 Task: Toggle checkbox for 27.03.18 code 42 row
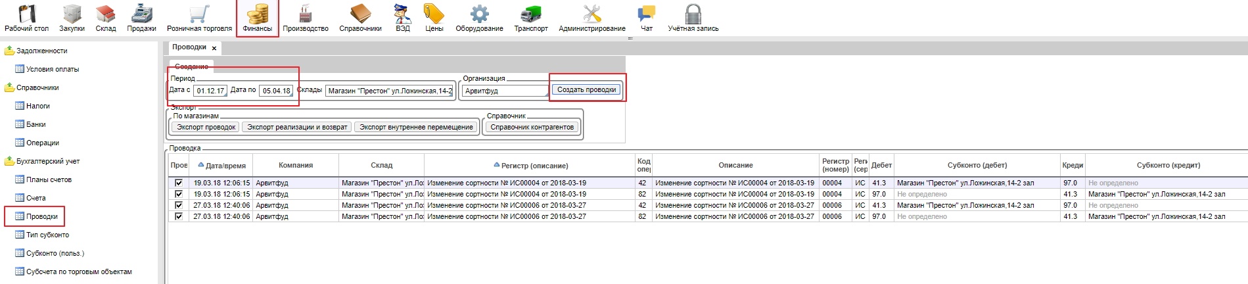coord(178,205)
